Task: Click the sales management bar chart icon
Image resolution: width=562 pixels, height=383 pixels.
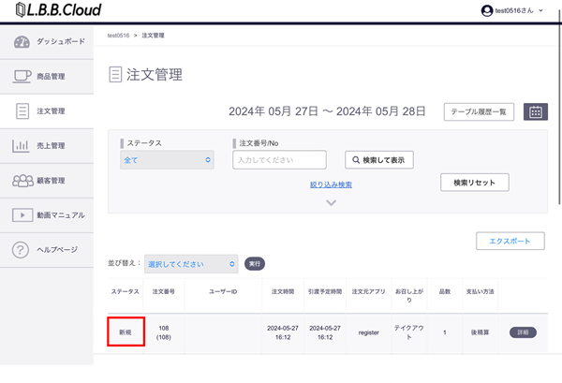Action: pos(22,145)
